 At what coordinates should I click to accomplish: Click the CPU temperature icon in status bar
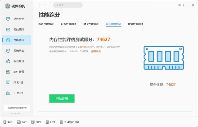(5, 122)
